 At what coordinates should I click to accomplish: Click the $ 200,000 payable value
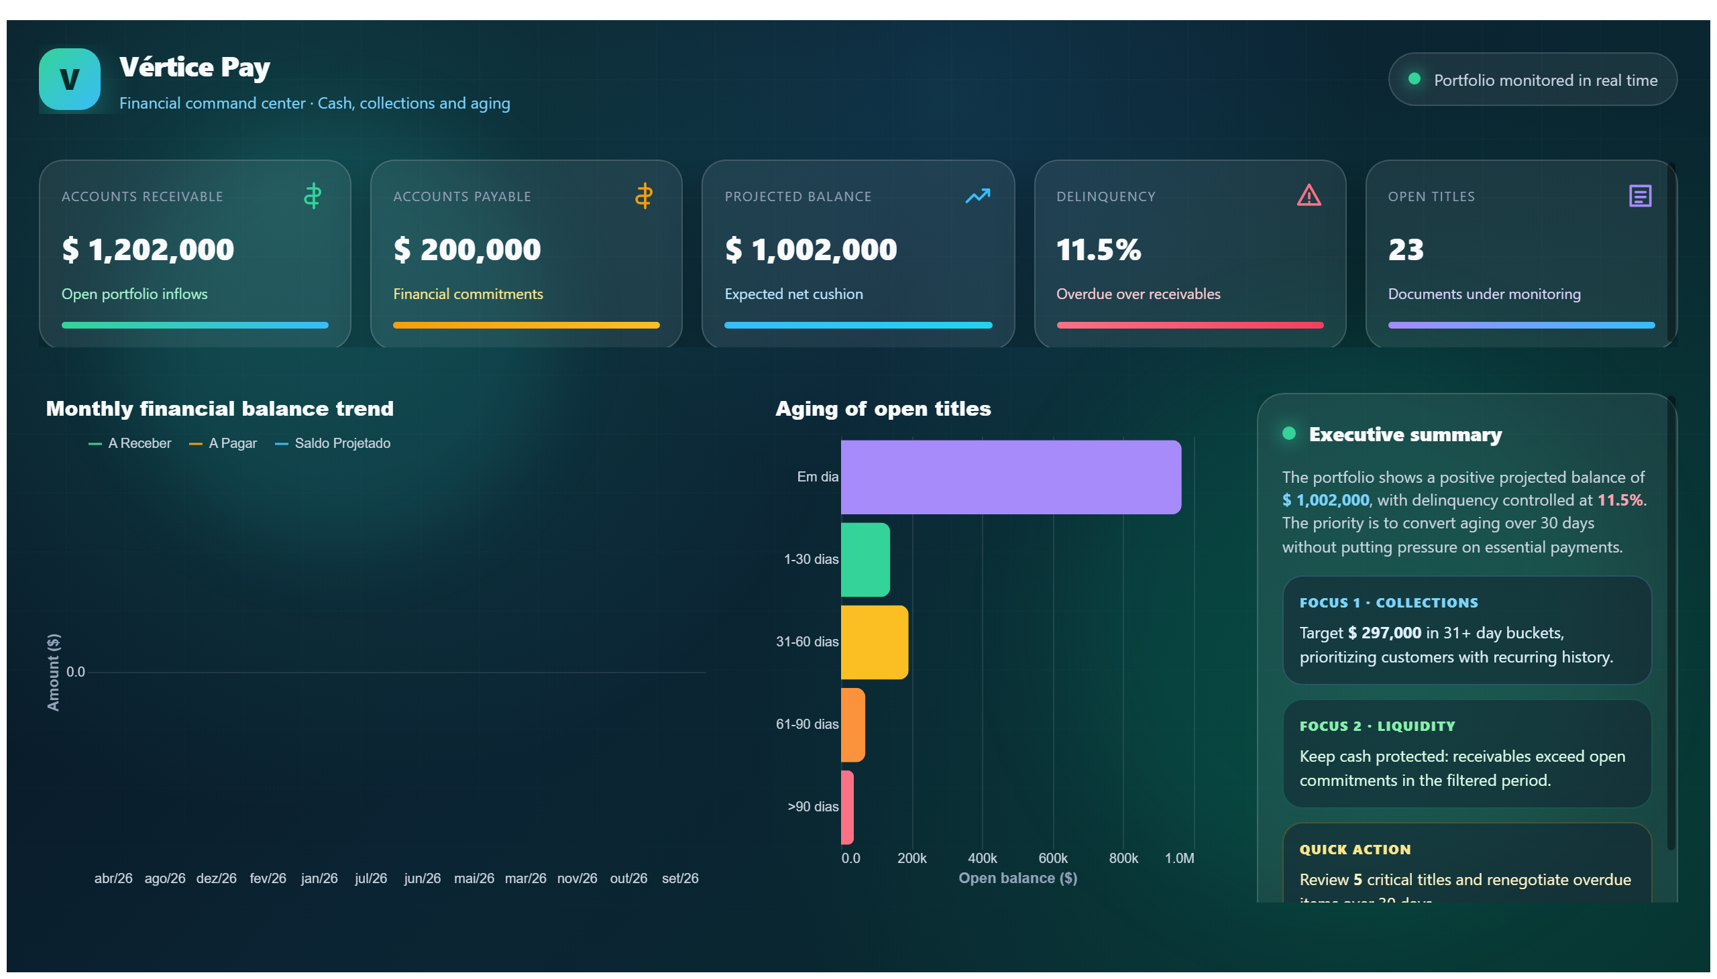click(x=467, y=250)
